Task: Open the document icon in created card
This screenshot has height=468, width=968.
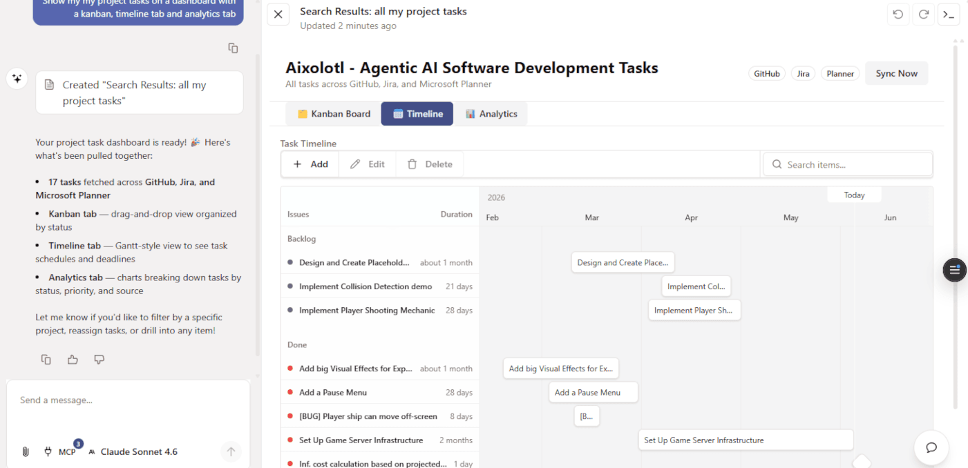Action: tap(49, 85)
